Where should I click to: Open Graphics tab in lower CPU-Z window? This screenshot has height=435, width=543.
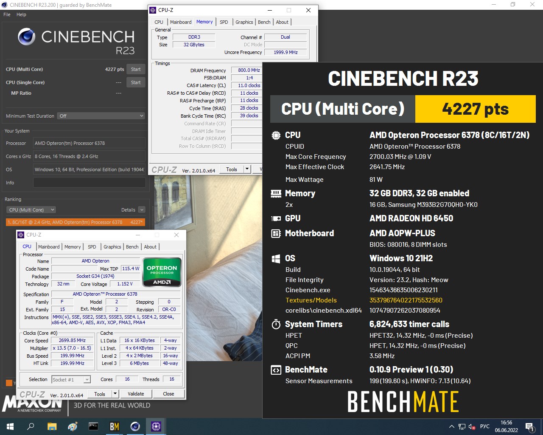click(x=112, y=247)
